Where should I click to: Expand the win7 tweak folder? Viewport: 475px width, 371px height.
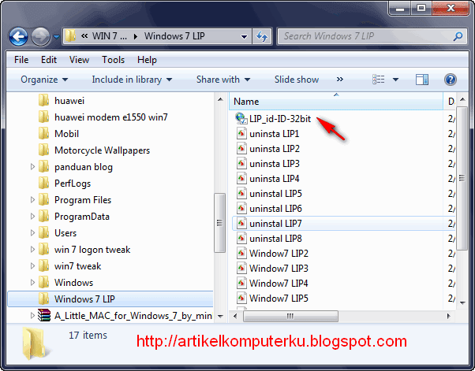point(32,265)
